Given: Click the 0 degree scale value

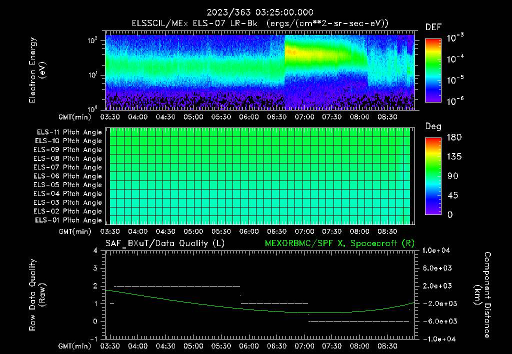Looking at the screenshot, I should pos(450,214).
